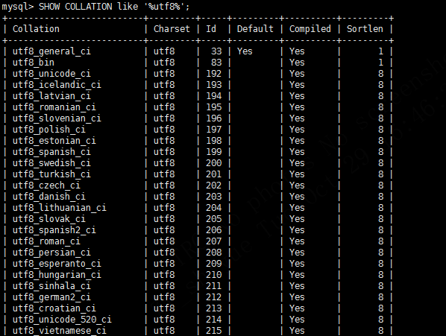Click the utf8_unicode_ci entry
This screenshot has height=336, width=446.
tap(51, 74)
